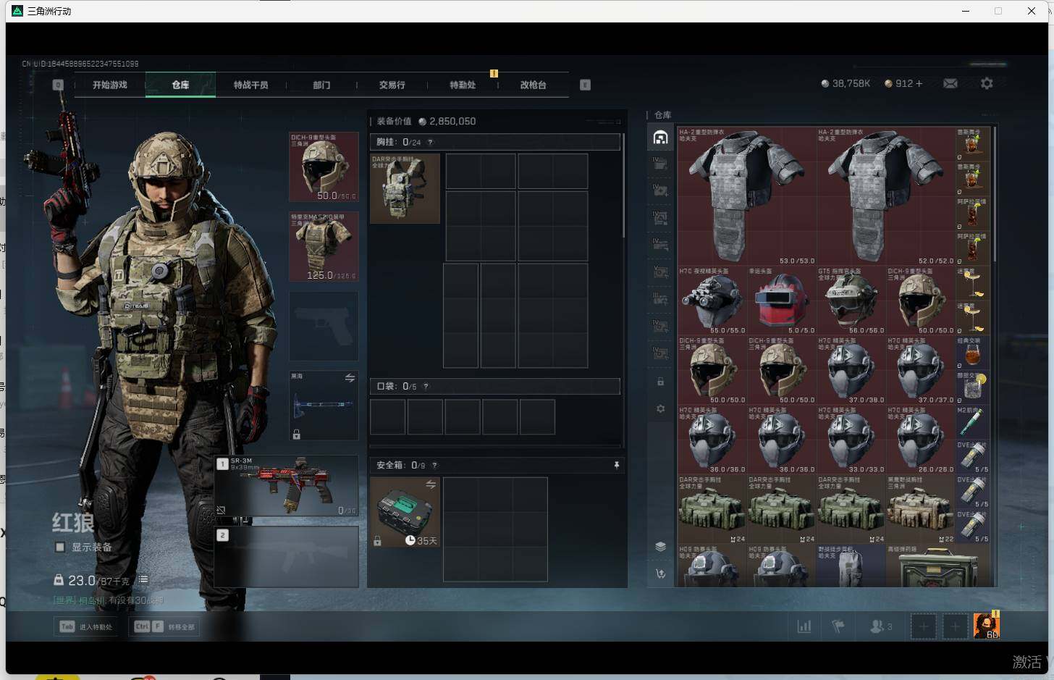Click the empty secondary weapon slot 2

click(287, 556)
